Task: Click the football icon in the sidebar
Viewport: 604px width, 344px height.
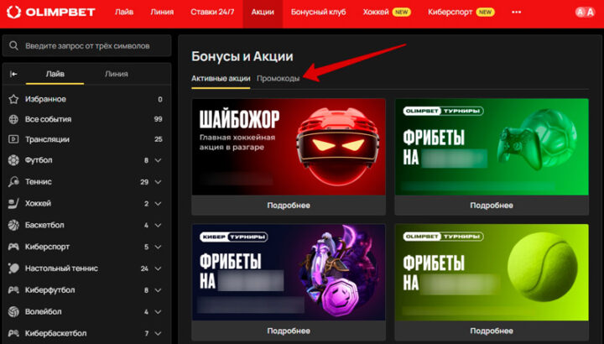Action: pos(13,159)
